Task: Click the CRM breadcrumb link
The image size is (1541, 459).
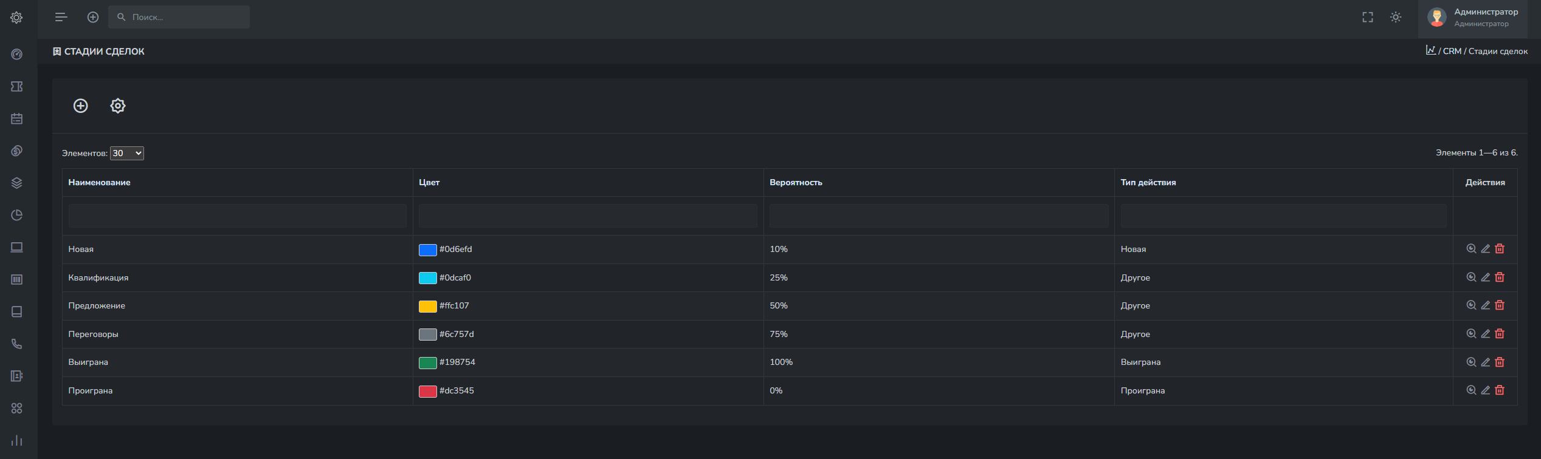Action: (x=1452, y=51)
